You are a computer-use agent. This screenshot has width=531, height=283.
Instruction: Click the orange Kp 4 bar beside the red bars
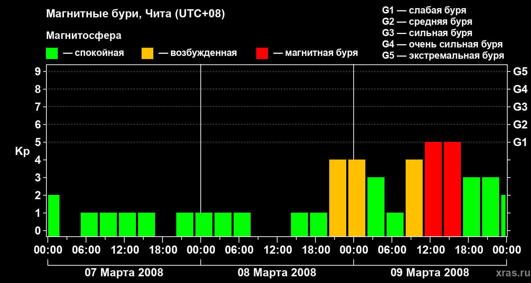pos(414,198)
